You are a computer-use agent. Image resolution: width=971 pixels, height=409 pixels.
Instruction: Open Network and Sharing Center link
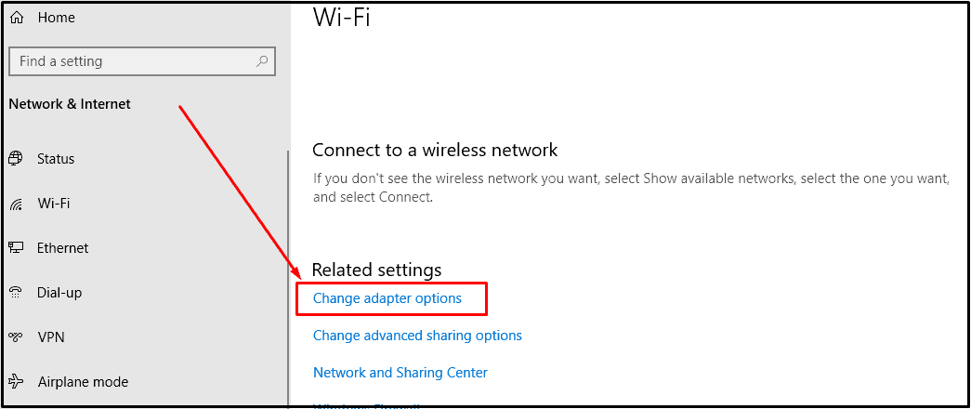click(400, 373)
